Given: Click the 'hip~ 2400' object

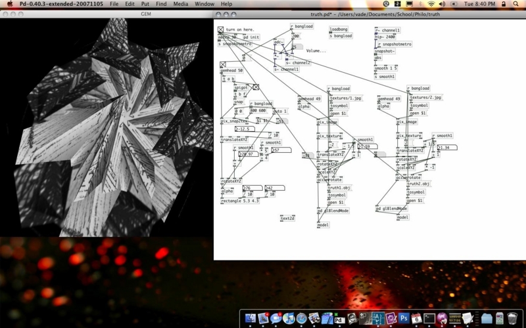Looking at the screenshot, I should (385, 37).
